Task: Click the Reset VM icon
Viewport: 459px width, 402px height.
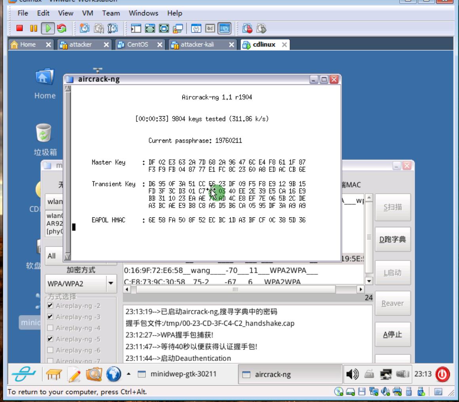Action: click(62, 28)
